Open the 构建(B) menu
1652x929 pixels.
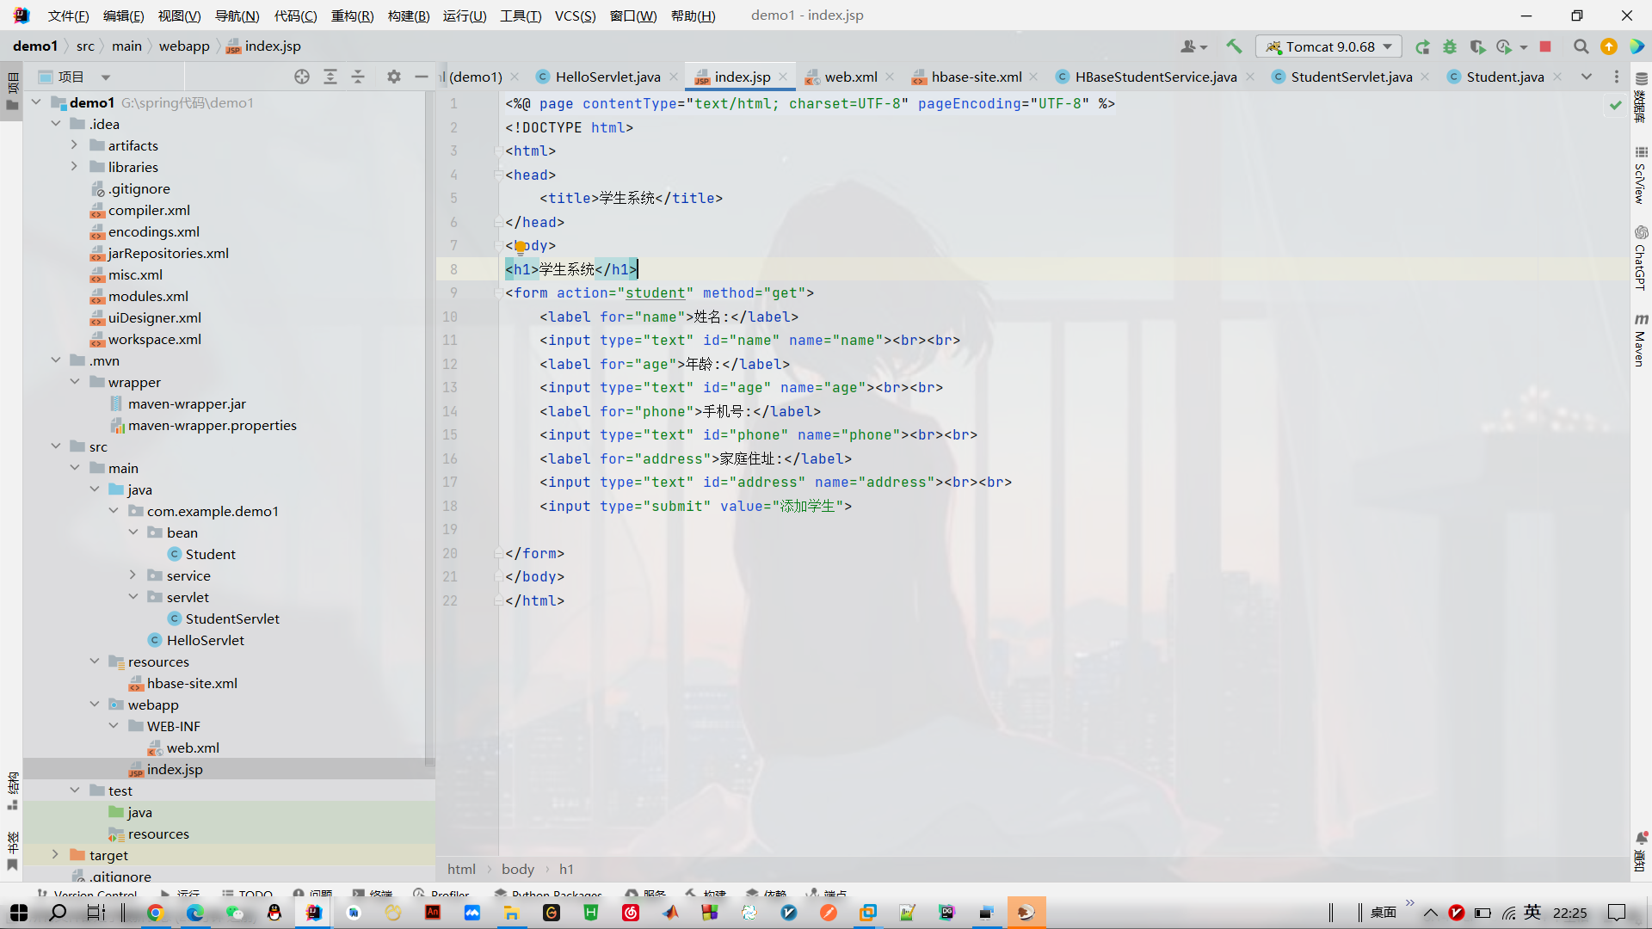[408, 15]
